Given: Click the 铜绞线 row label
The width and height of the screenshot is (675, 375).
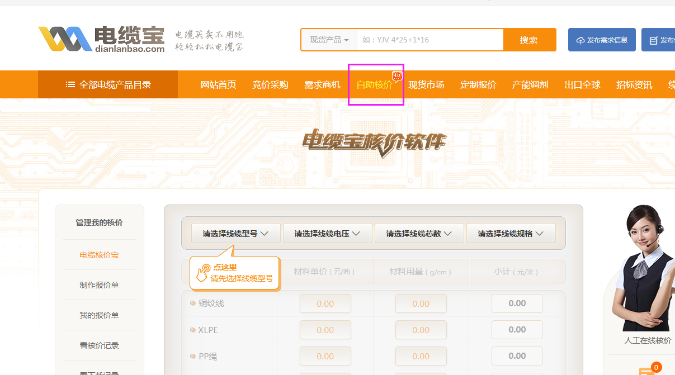Looking at the screenshot, I should pos(211,303).
